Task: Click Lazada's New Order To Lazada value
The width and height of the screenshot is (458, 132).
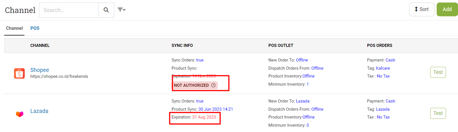Action: pyautogui.click(x=303, y=101)
